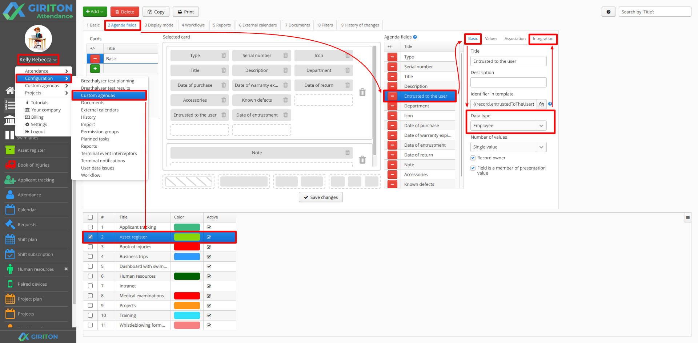Screen dimensions: 698x343
Task: Select the Training row checkbox
Action: pos(90,315)
